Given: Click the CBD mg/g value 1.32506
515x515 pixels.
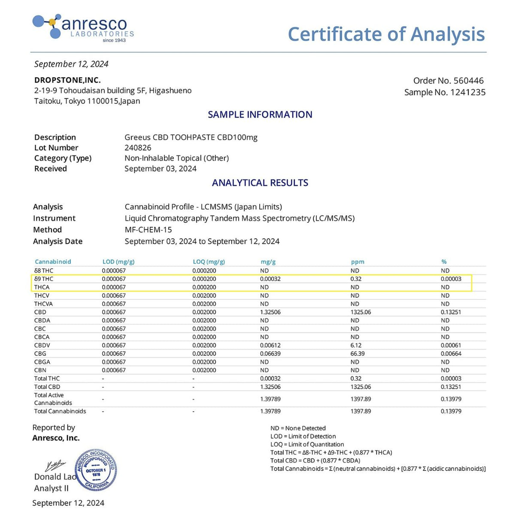Looking at the screenshot, I should (x=270, y=312).
